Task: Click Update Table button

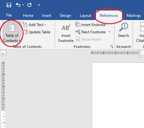Action: 37,32
